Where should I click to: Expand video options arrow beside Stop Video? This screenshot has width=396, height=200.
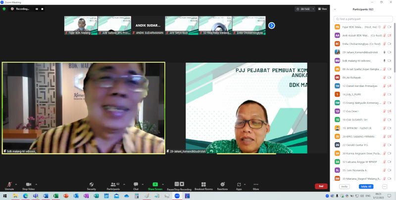point(37,183)
